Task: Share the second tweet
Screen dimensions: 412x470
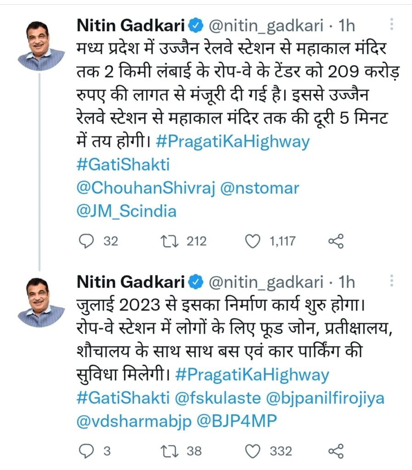Action: pos(336,451)
